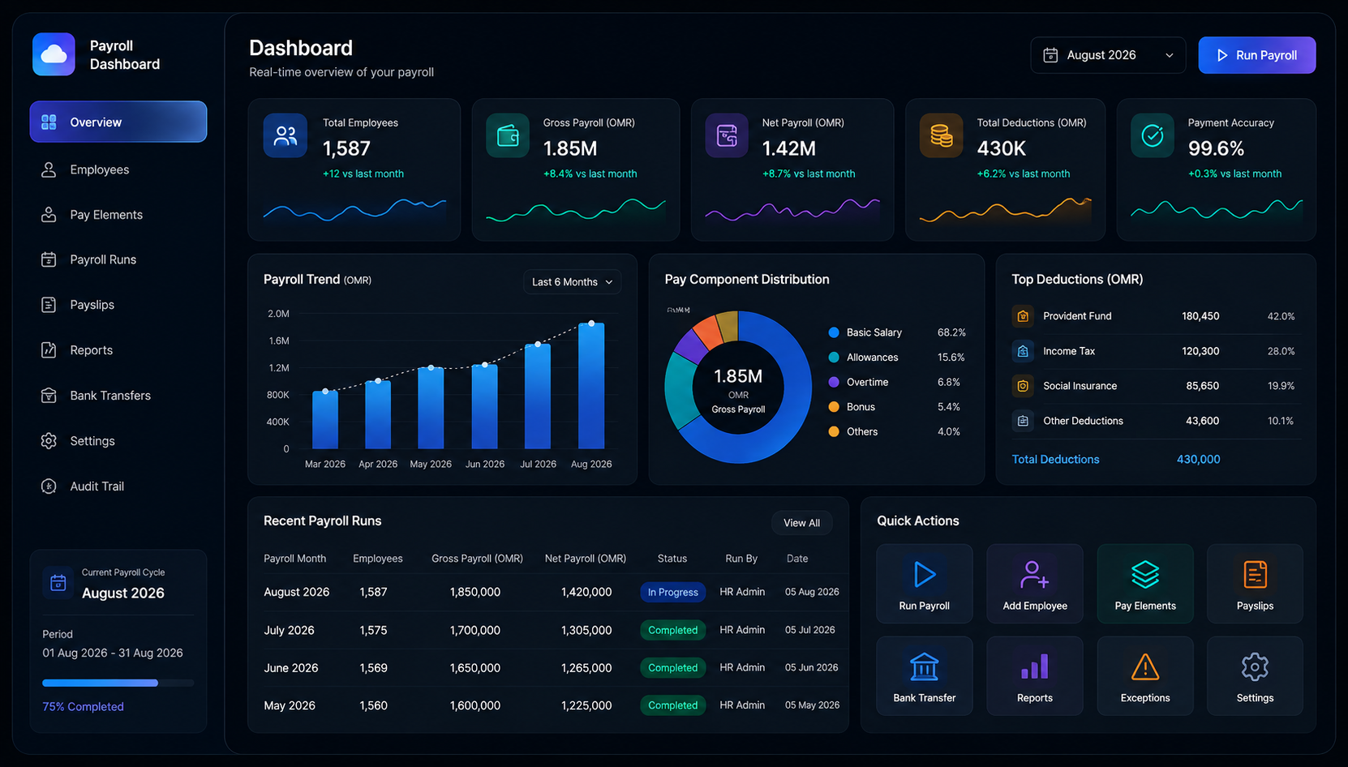Click the Bonus orange legend dot

click(x=834, y=407)
